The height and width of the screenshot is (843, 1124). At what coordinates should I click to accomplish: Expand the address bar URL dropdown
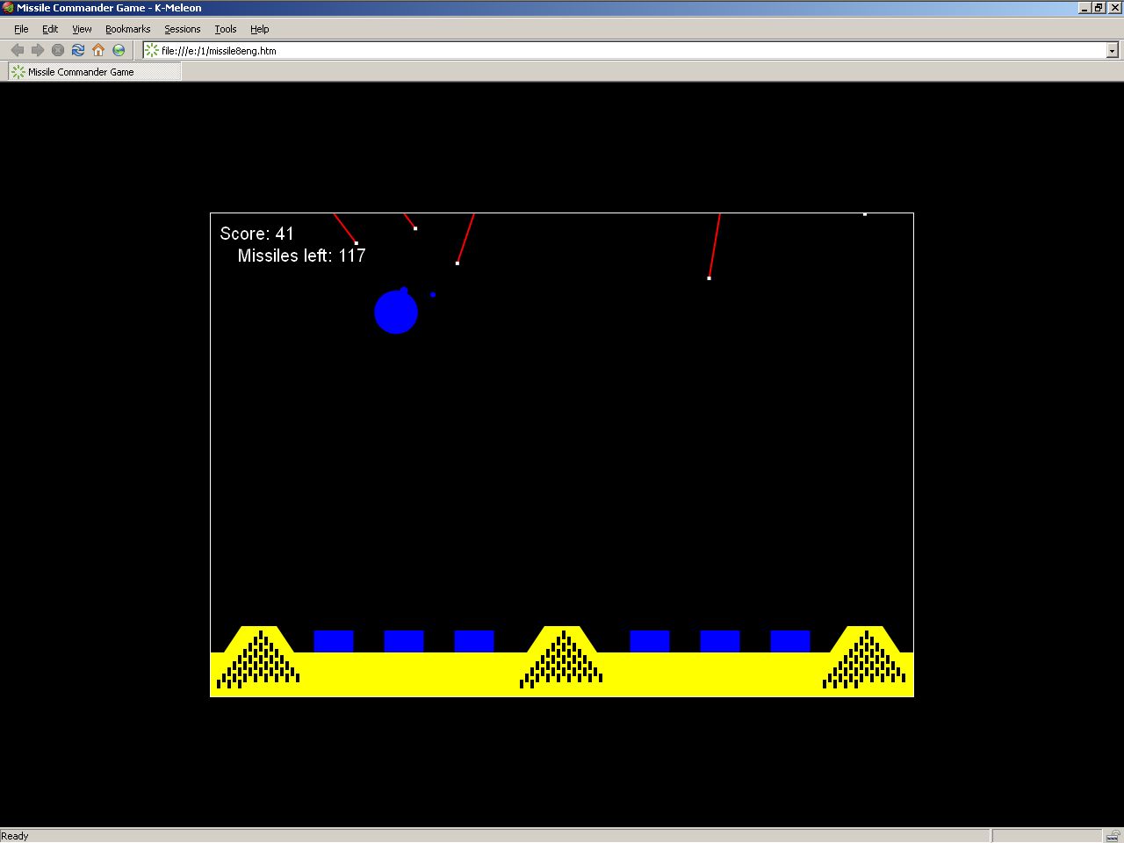1112,51
